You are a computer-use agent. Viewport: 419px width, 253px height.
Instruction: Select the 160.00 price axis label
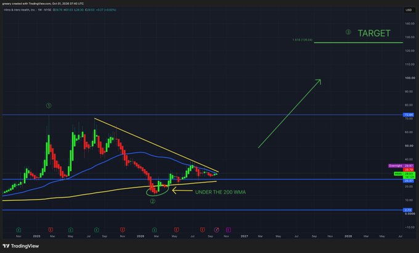pos(410,23)
